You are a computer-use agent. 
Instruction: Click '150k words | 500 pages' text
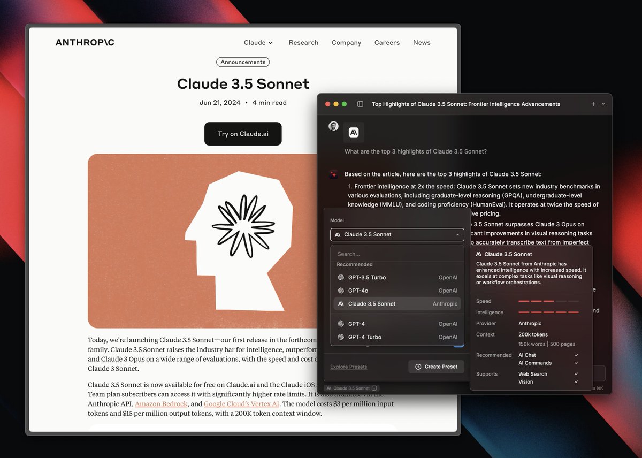[547, 344]
